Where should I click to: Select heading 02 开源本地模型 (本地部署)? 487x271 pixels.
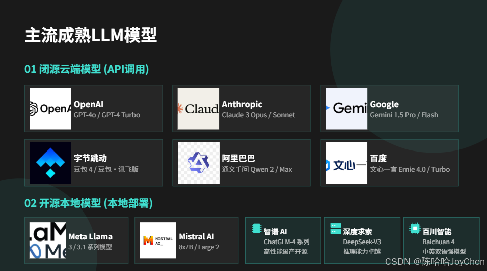89,203
